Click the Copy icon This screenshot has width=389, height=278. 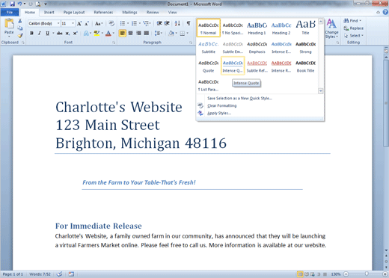click(20, 28)
